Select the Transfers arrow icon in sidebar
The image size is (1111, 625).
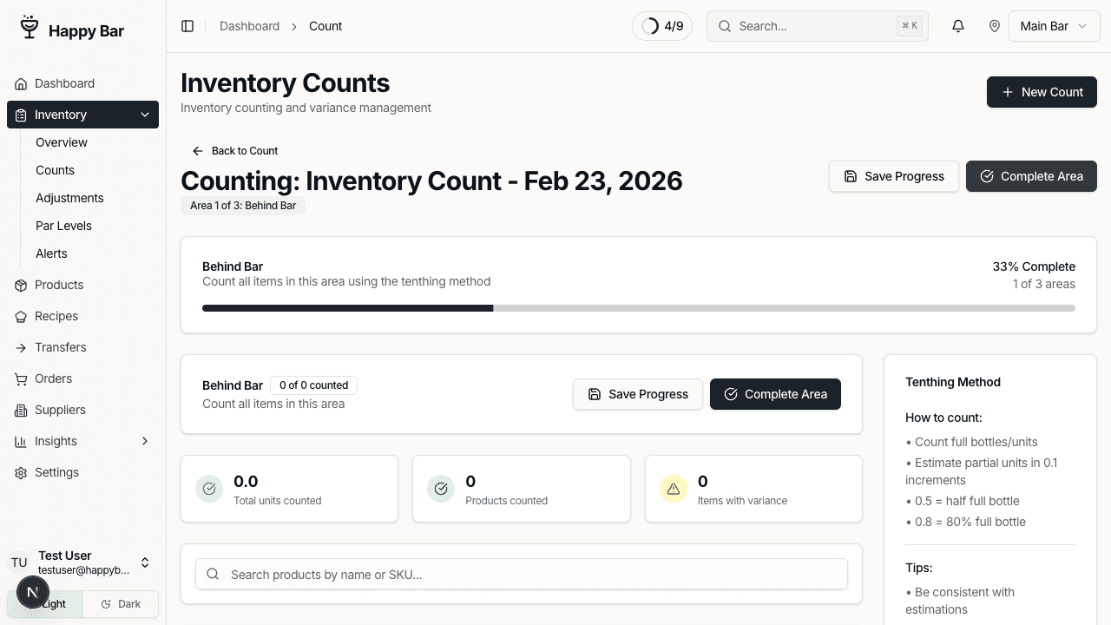click(20, 347)
